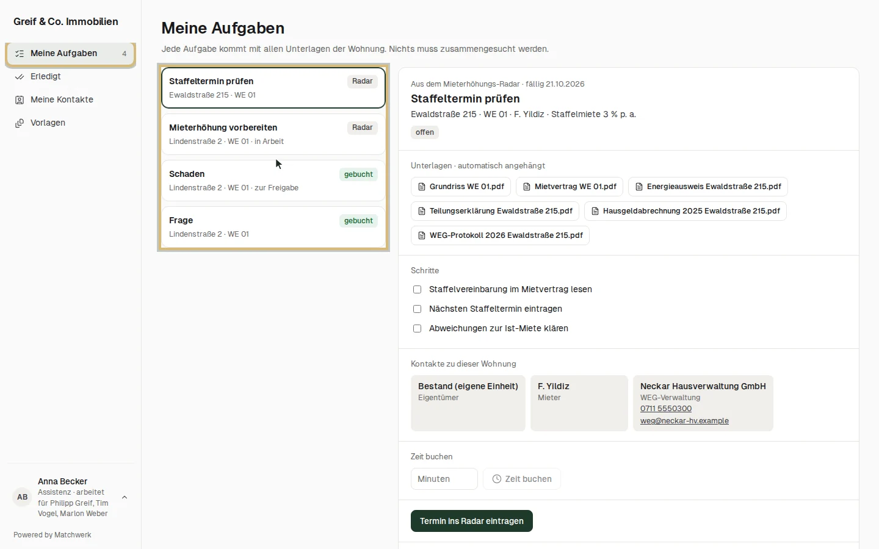Expand the Anna Becker user menu chevron
This screenshot has width=879, height=549.
(125, 497)
